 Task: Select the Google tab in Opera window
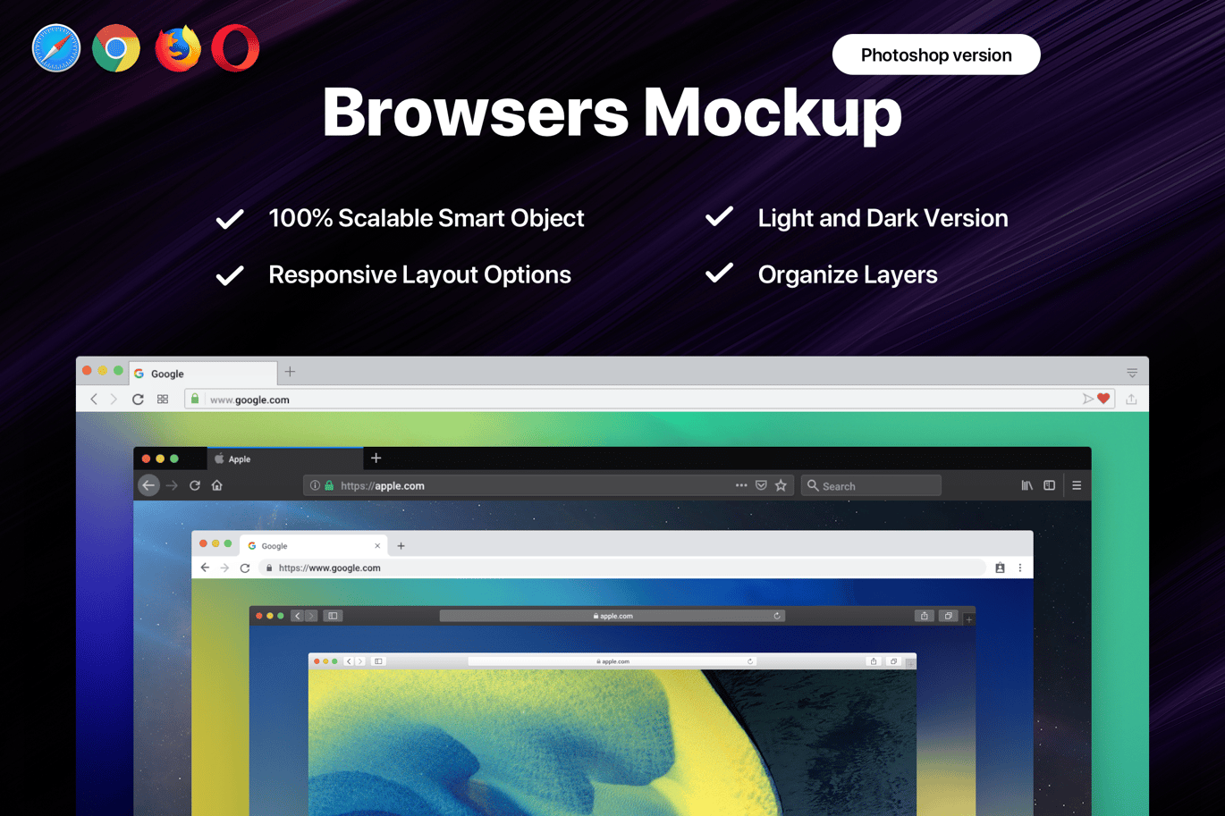point(204,374)
